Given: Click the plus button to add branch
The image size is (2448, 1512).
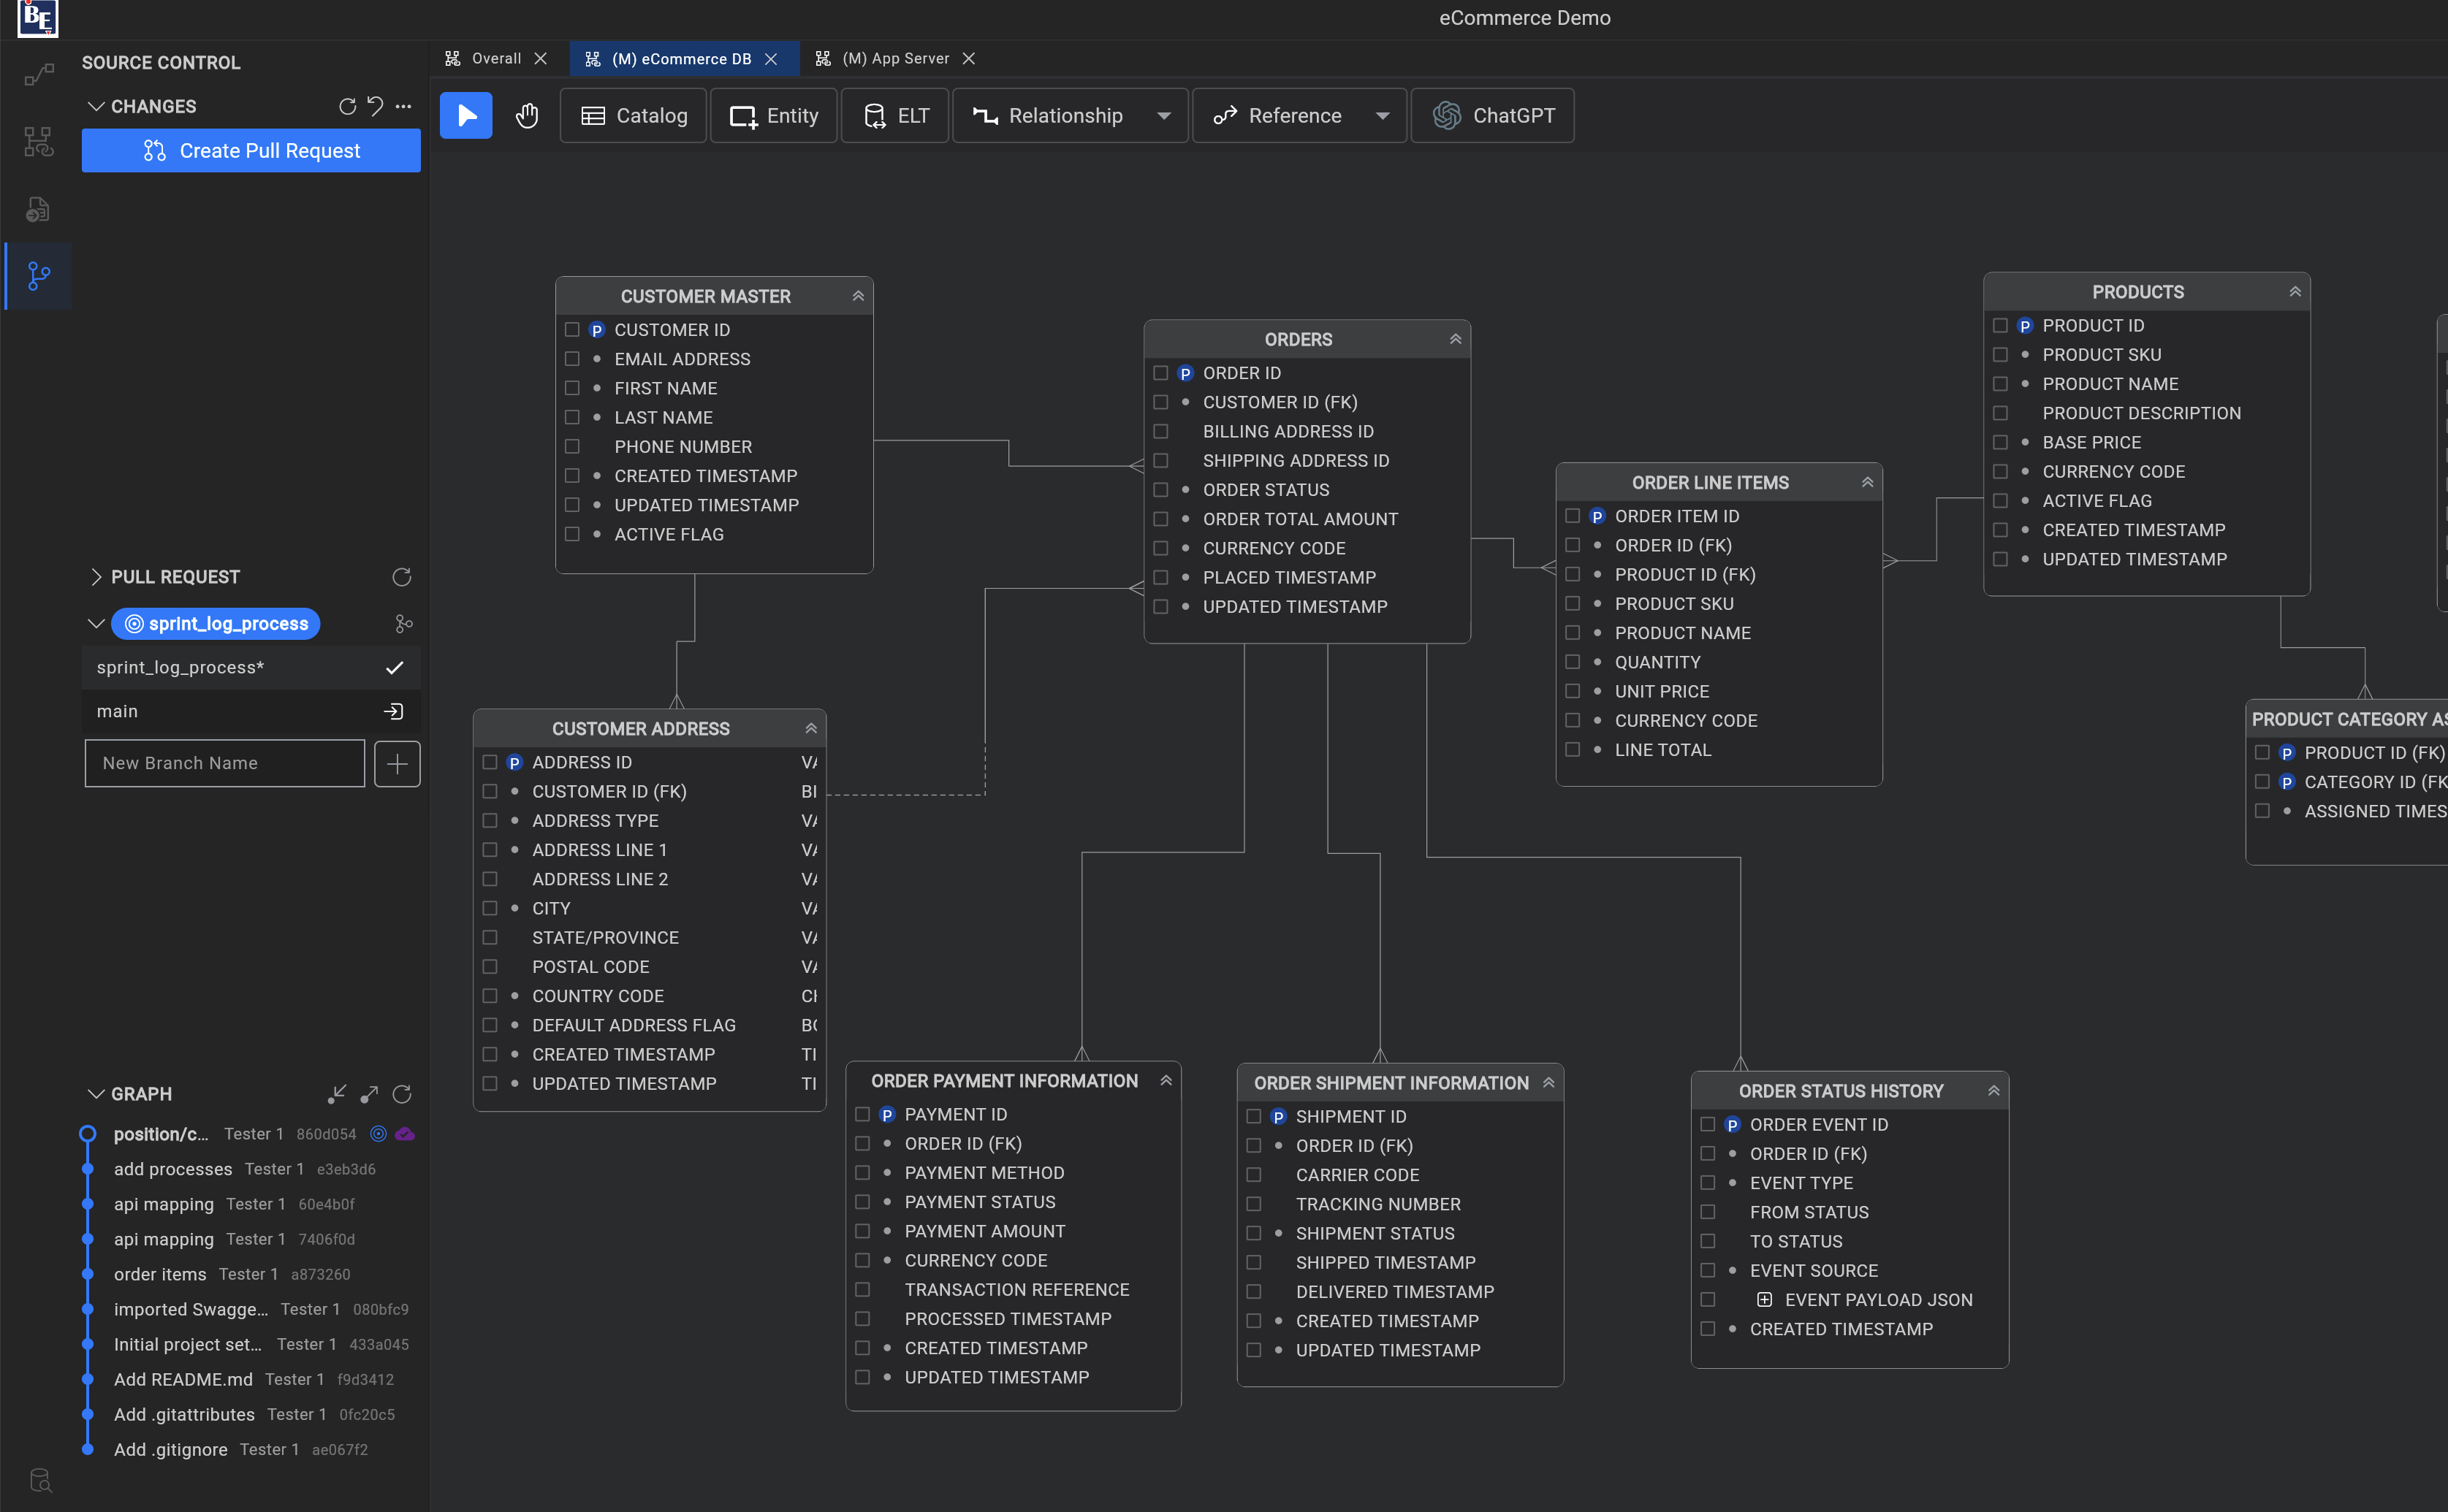Looking at the screenshot, I should [398, 764].
